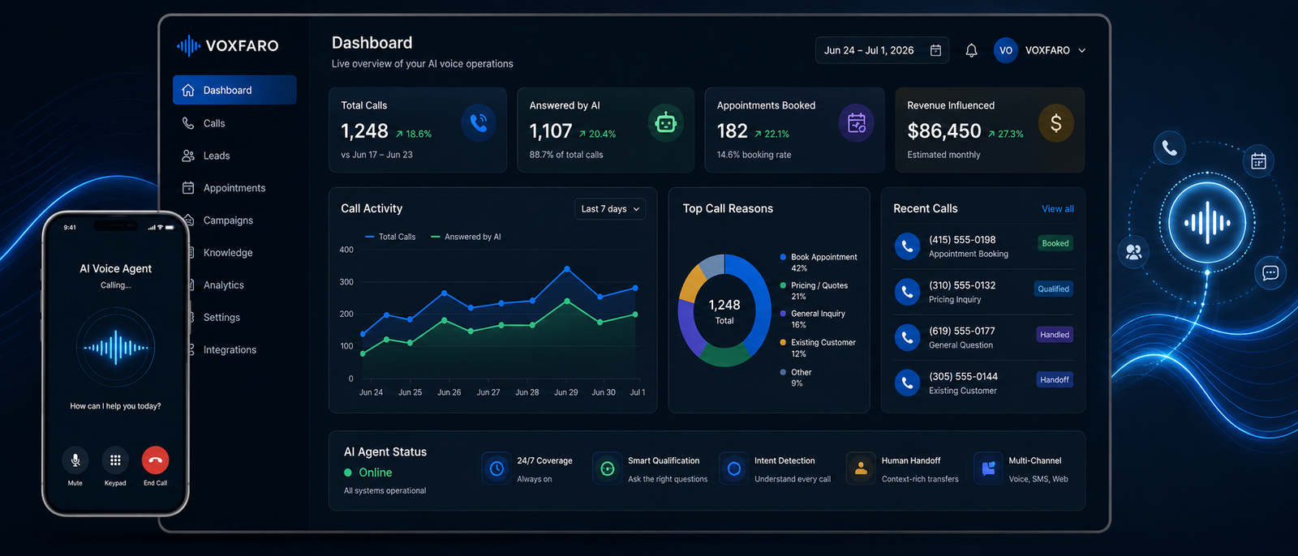The image size is (1298, 556).
Task: Toggle the Total Calls chart legend
Action: coord(390,237)
